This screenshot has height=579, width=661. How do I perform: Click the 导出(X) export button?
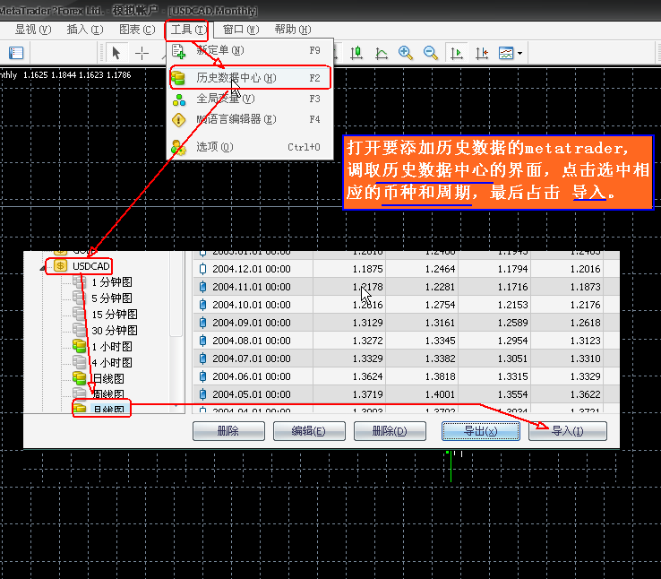click(481, 431)
